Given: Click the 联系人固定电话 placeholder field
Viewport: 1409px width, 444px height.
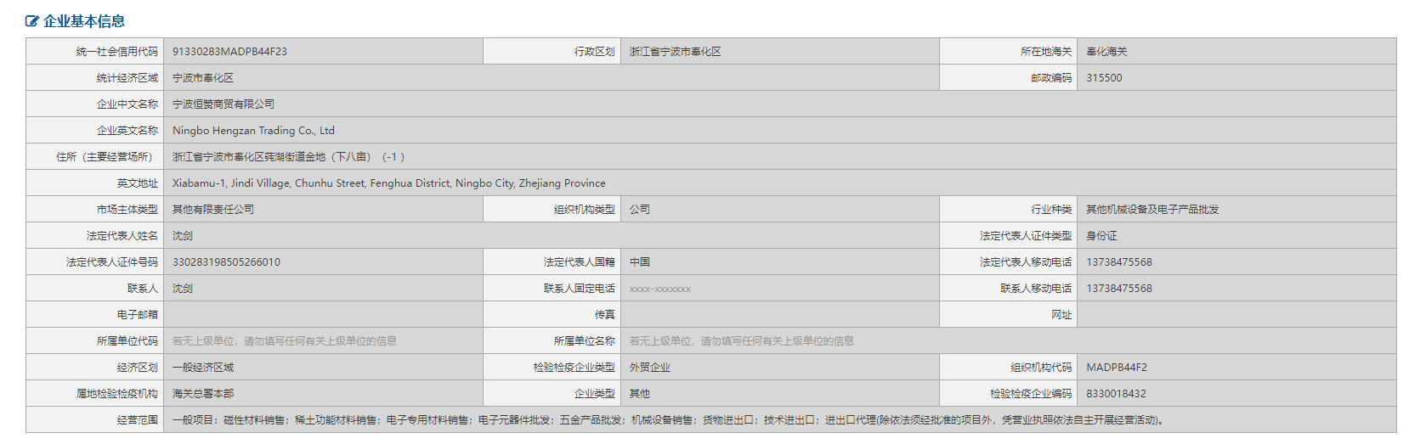Looking at the screenshot, I should click(x=779, y=289).
